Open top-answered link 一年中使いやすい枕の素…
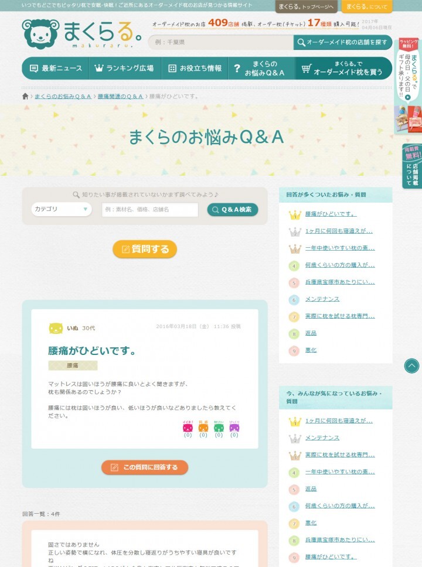The width and height of the screenshot is (422, 567). [x=340, y=248]
